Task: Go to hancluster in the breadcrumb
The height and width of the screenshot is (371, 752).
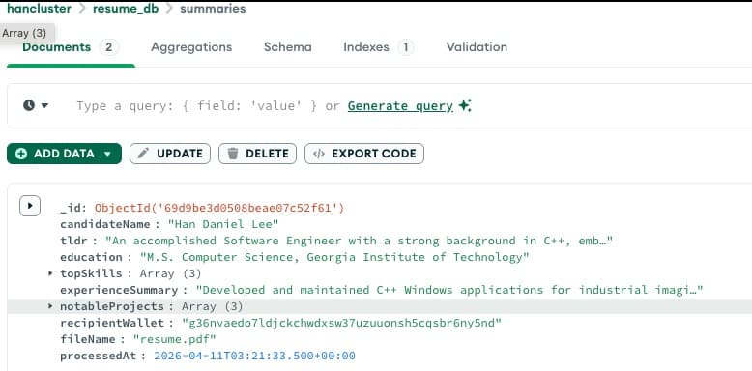Action: (x=39, y=9)
